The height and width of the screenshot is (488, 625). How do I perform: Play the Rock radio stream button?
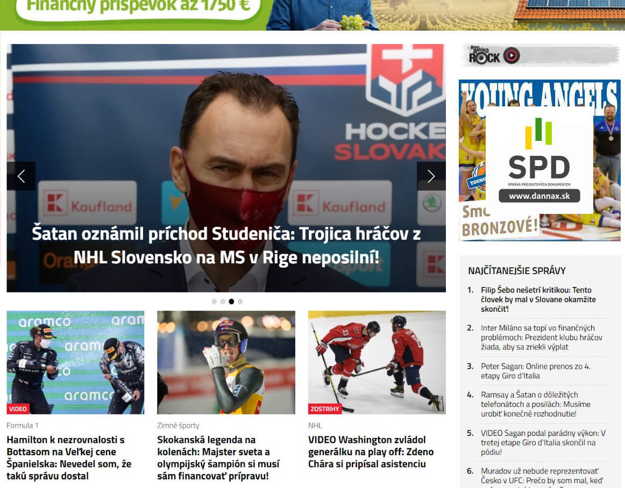pos(512,55)
